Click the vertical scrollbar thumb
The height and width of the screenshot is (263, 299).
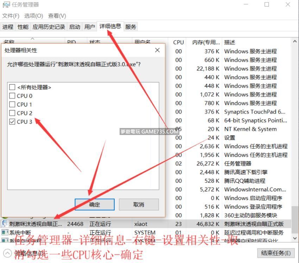coord(295,219)
